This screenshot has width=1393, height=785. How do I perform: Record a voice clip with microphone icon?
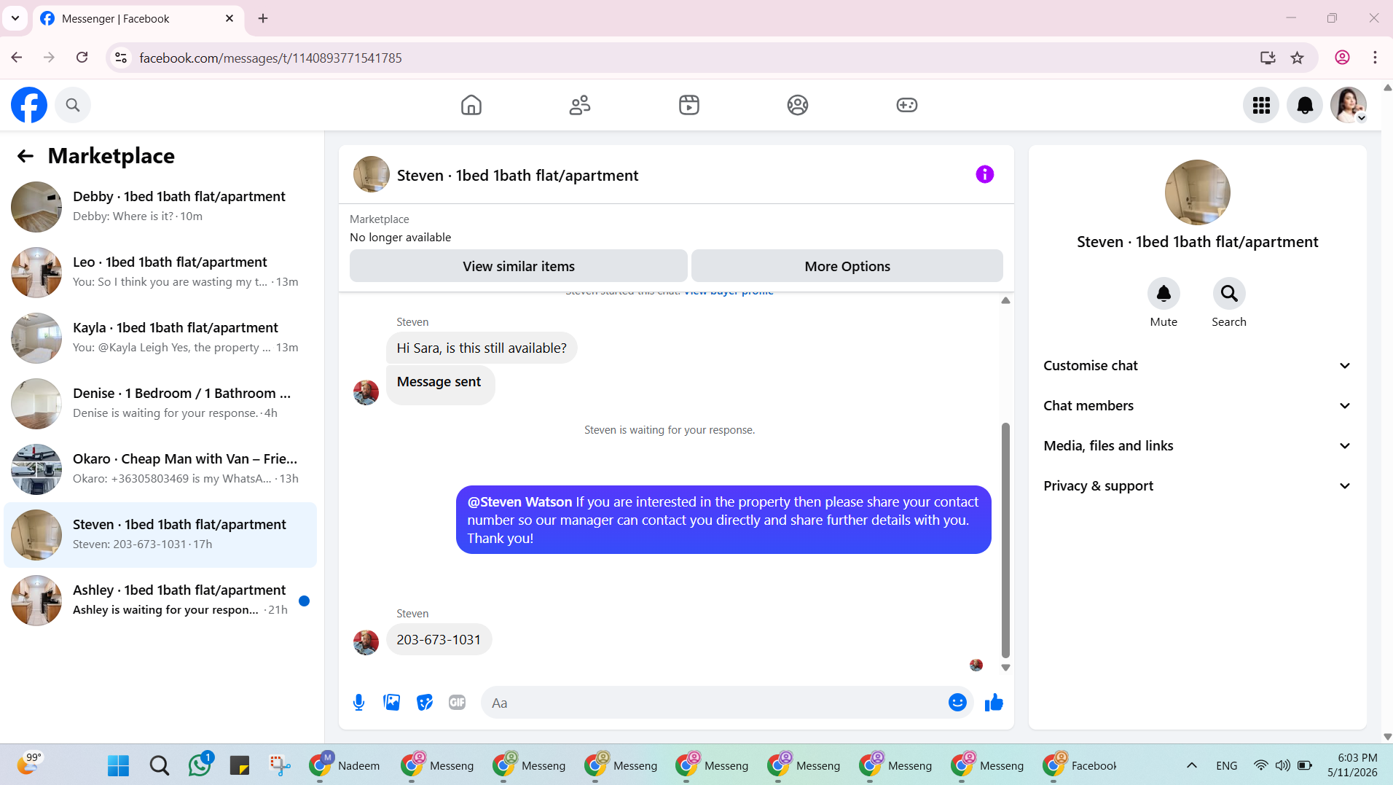coord(358,703)
